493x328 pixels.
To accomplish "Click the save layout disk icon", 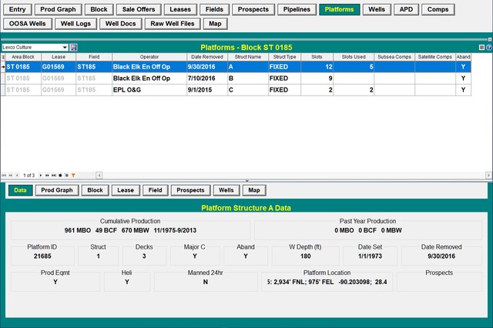I will (x=74, y=48).
